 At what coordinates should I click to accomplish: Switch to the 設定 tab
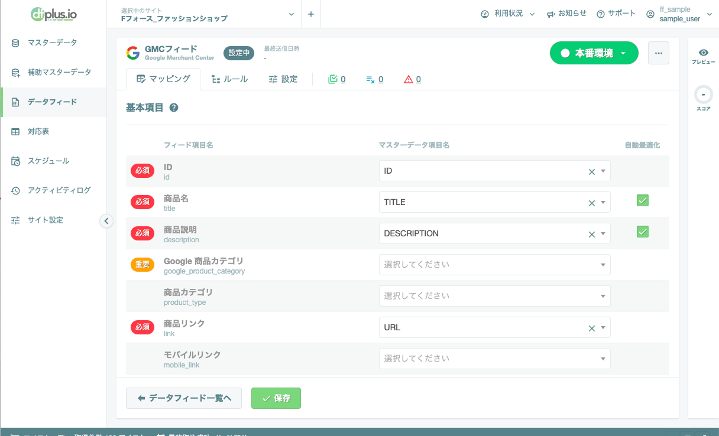tap(283, 79)
